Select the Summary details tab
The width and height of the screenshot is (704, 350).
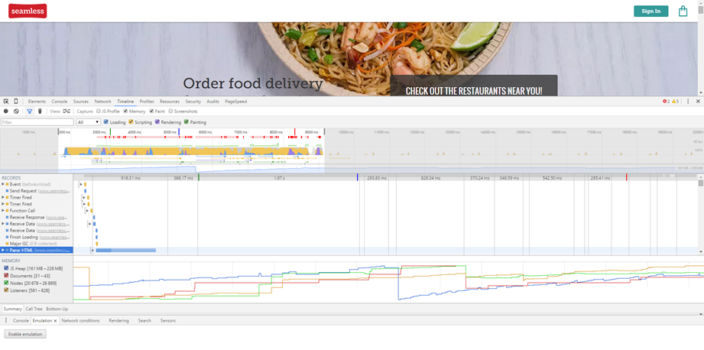(x=12, y=309)
